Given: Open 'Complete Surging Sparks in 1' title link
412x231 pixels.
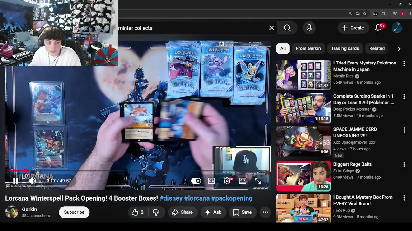Looking at the screenshot, I should click(x=364, y=99).
